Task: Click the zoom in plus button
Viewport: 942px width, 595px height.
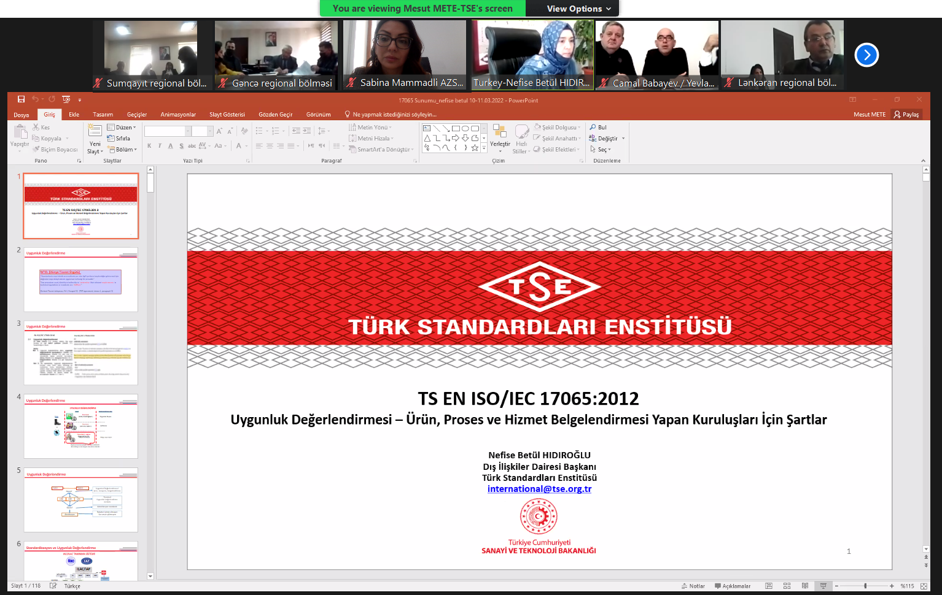Action: coord(892,586)
